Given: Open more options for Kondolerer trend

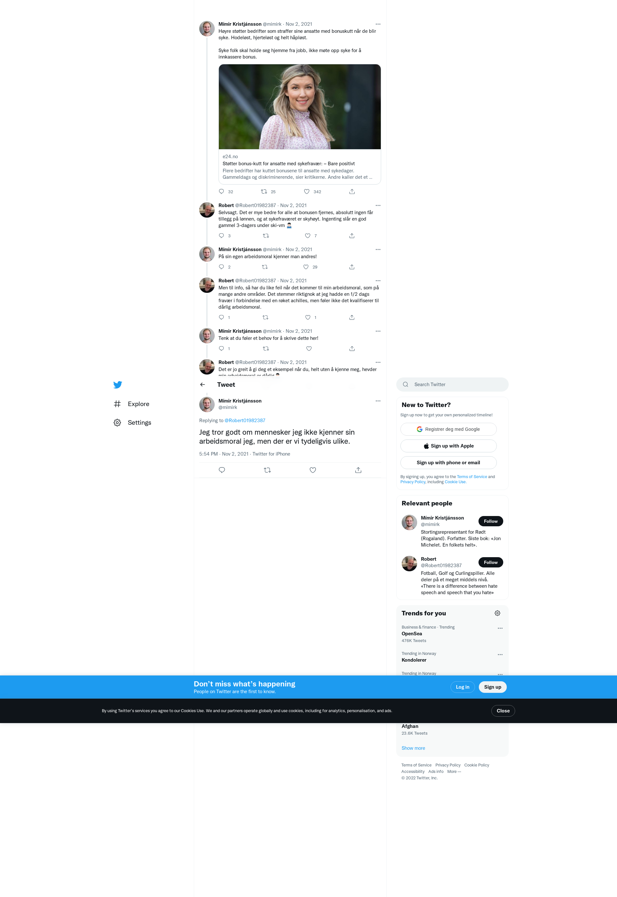Looking at the screenshot, I should [x=500, y=655].
